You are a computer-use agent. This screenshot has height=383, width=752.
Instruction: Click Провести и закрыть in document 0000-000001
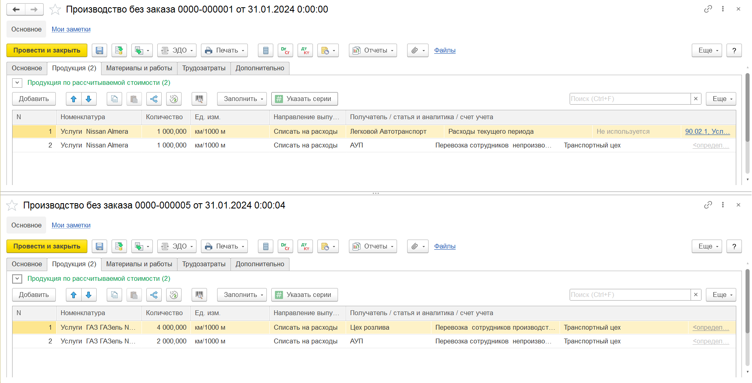click(x=47, y=51)
